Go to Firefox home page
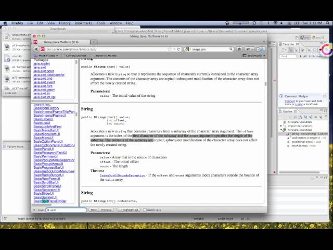 (x=239, y=49)
